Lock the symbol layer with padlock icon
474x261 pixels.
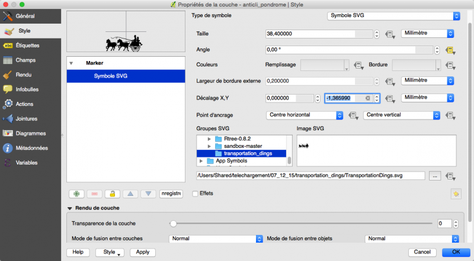click(112, 194)
